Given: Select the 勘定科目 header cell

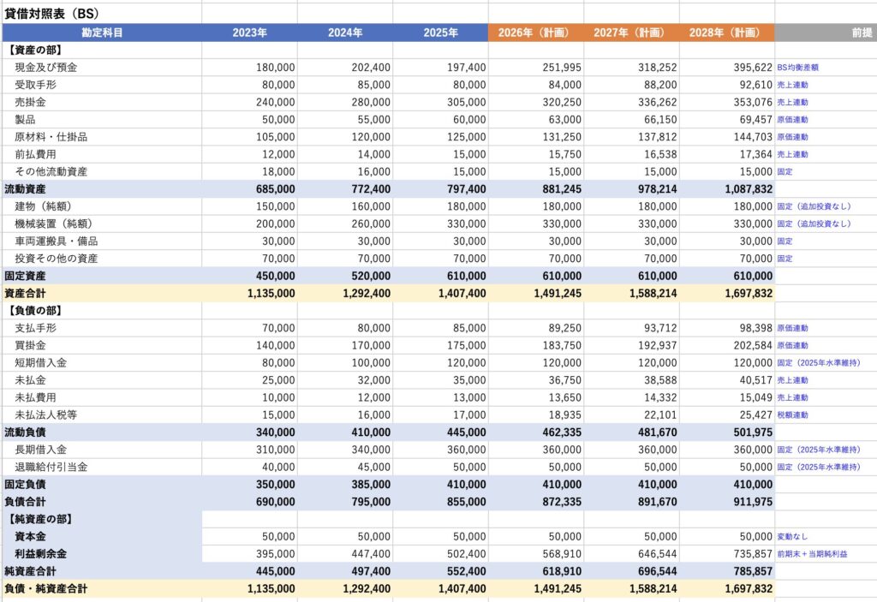Looking at the screenshot, I should (x=101, y=33).
